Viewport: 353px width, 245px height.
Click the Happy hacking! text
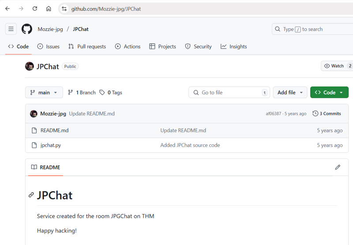coord(57,231)
